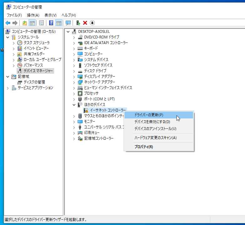This screenshot has height=225, width=245.
Task: Click the red X uninstall device icon
Action: tap(85, 23)
